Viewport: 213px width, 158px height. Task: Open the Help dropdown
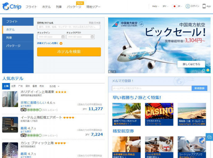point(155,6)
